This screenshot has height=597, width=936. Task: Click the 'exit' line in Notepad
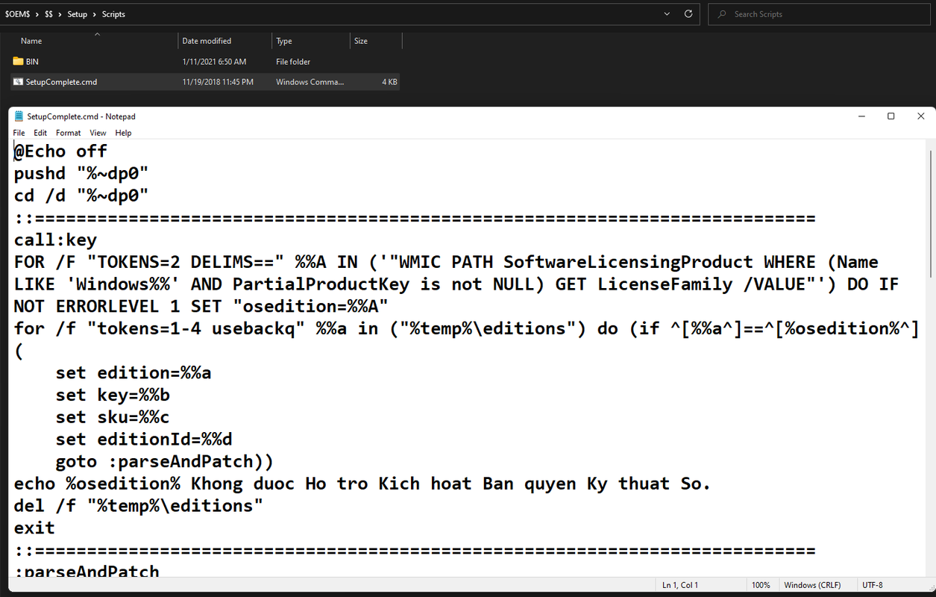click(x=34, y=528)
